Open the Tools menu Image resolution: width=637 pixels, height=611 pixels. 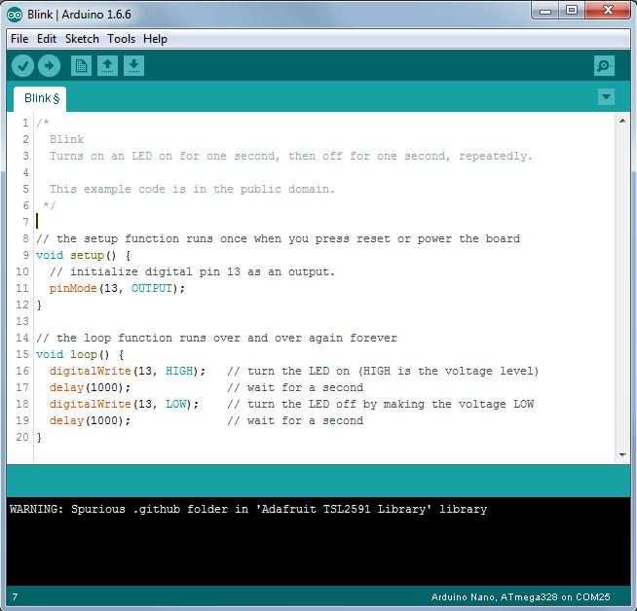click(x=122, y=39)
